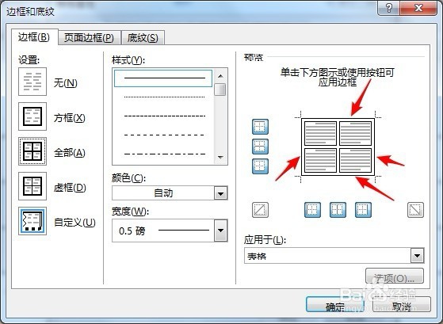Select the 自定义(U) custom border setting

pyautogui.click(x=32, y=221)
